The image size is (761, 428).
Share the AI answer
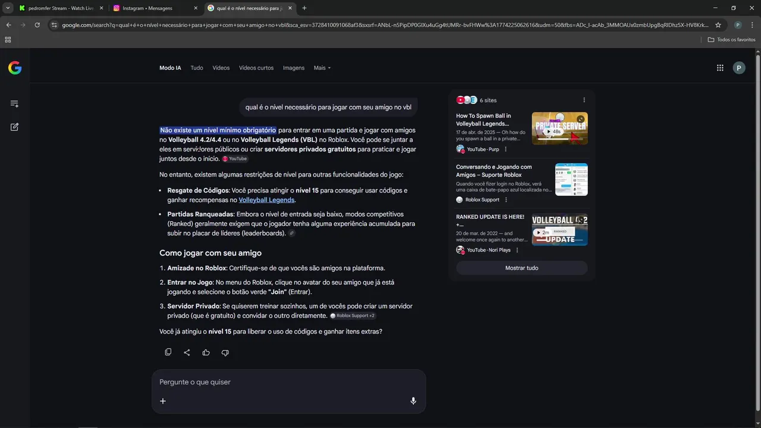point(187,353)
